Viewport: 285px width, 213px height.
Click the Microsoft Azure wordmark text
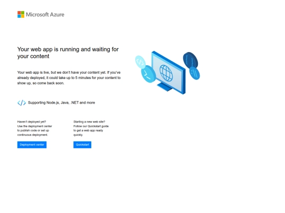click(45, 15)
